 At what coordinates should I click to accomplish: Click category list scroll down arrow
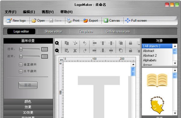(175, 63)
